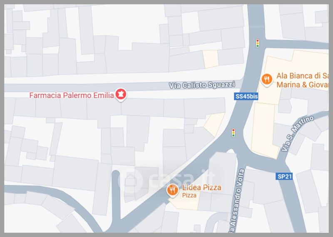The image size is (333, 237).
Task: Select the SP21 road shield
Action: pos(284,176)
